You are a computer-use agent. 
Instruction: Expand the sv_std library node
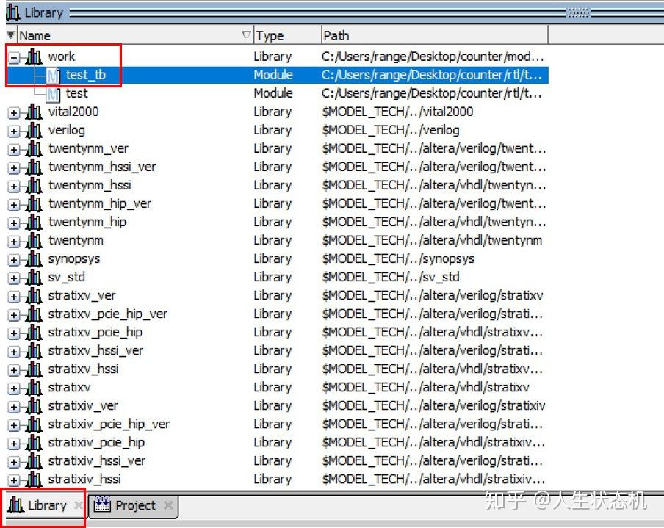tap(14, 278)
